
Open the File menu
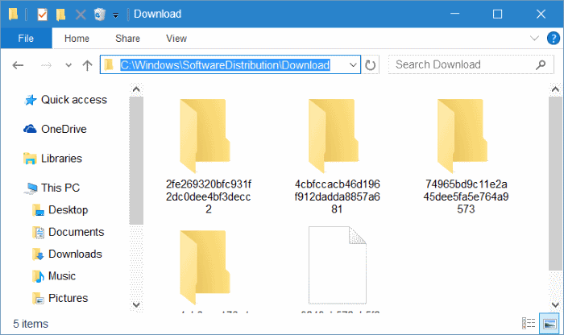26,39
